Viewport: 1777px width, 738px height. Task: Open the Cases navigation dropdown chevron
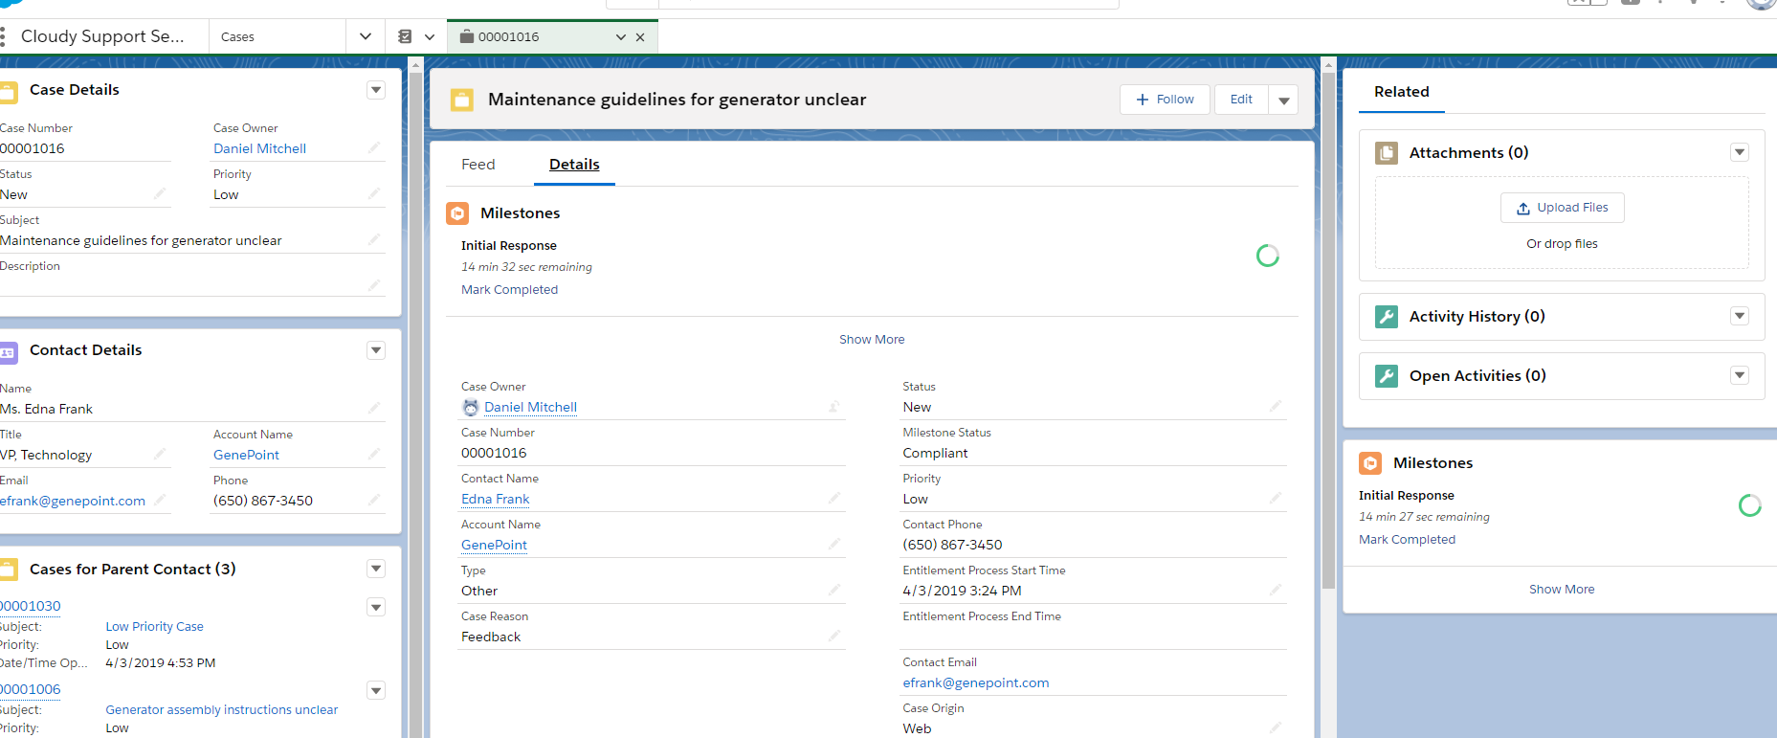366,36
